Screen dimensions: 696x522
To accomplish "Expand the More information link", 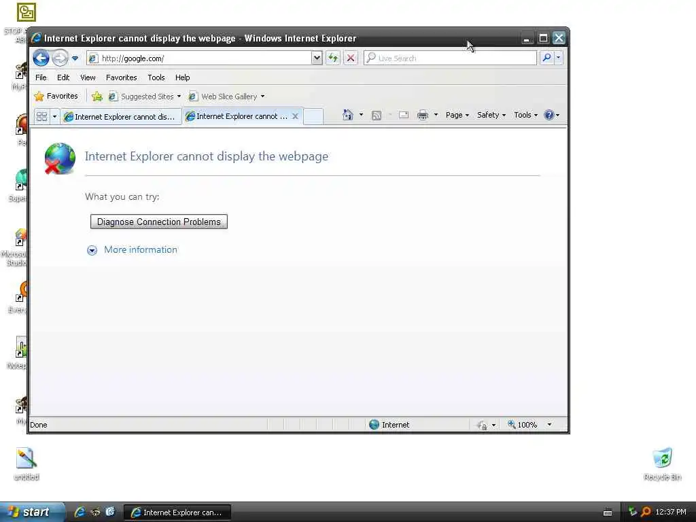I will [140, 250].
